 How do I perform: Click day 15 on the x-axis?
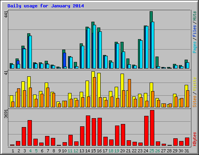click(x=93, y=151)
